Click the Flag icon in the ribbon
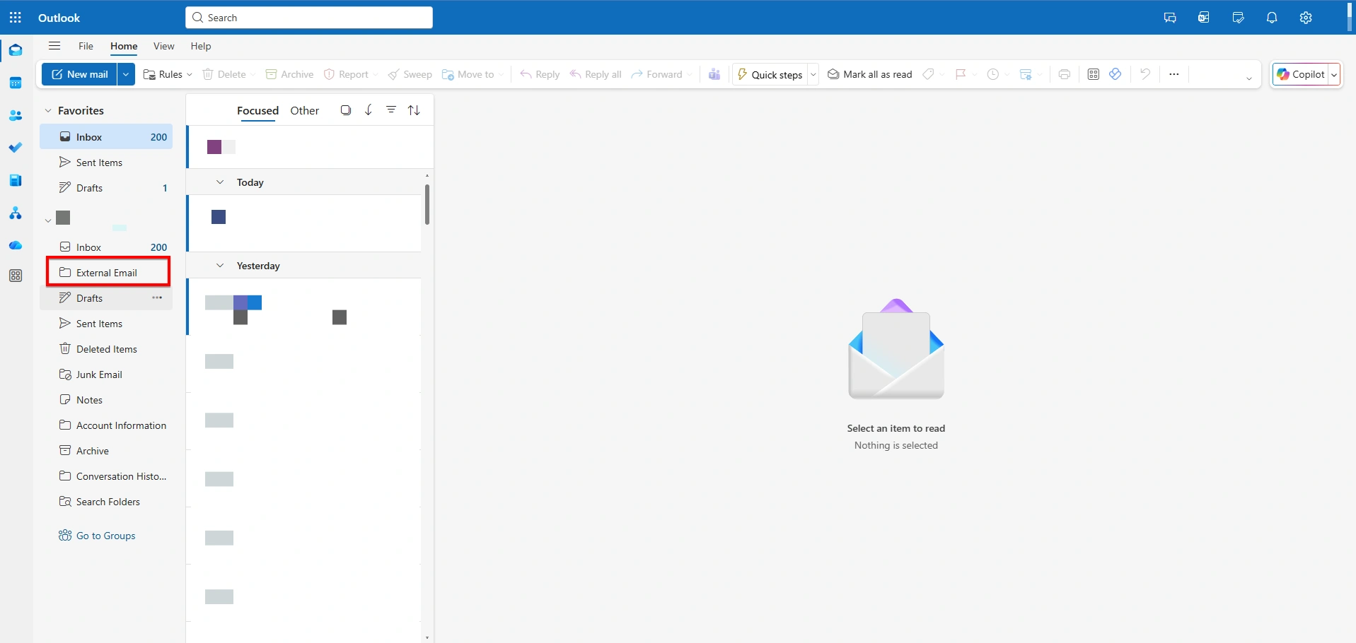 (961, 74)
